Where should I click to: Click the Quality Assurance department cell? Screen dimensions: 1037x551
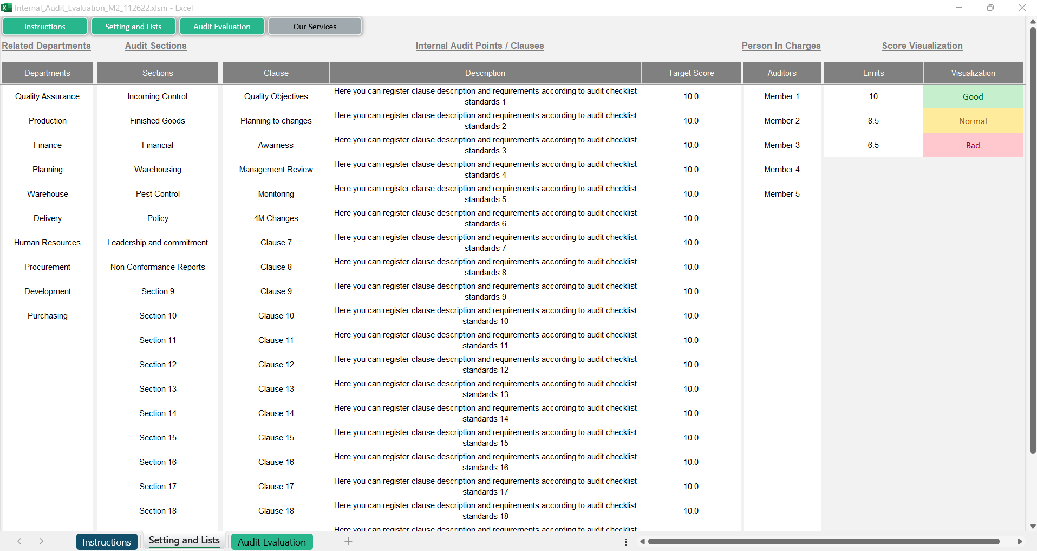[x=47, y=96]
